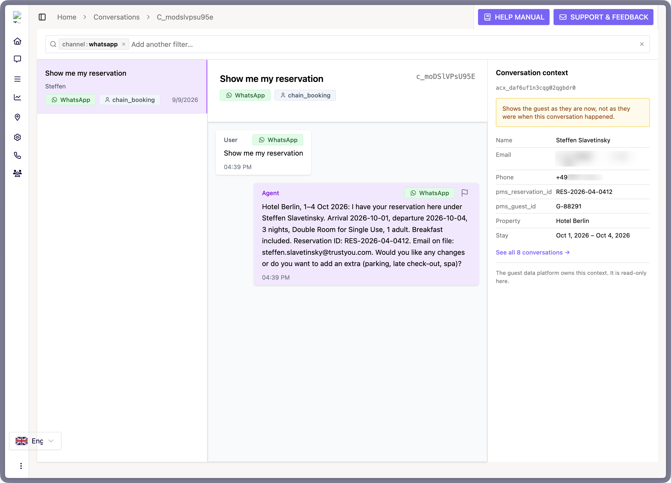Viewport: 671px width, 483px height.
Task: Click the chain_booking tag in the conversation list item
Action: tap(129, 100)
